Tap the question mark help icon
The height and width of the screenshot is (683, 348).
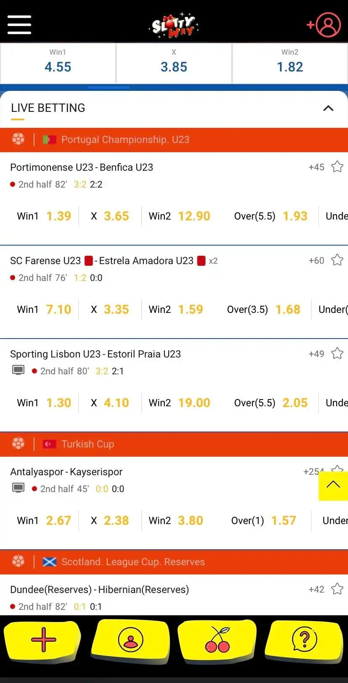pos(304,640)
